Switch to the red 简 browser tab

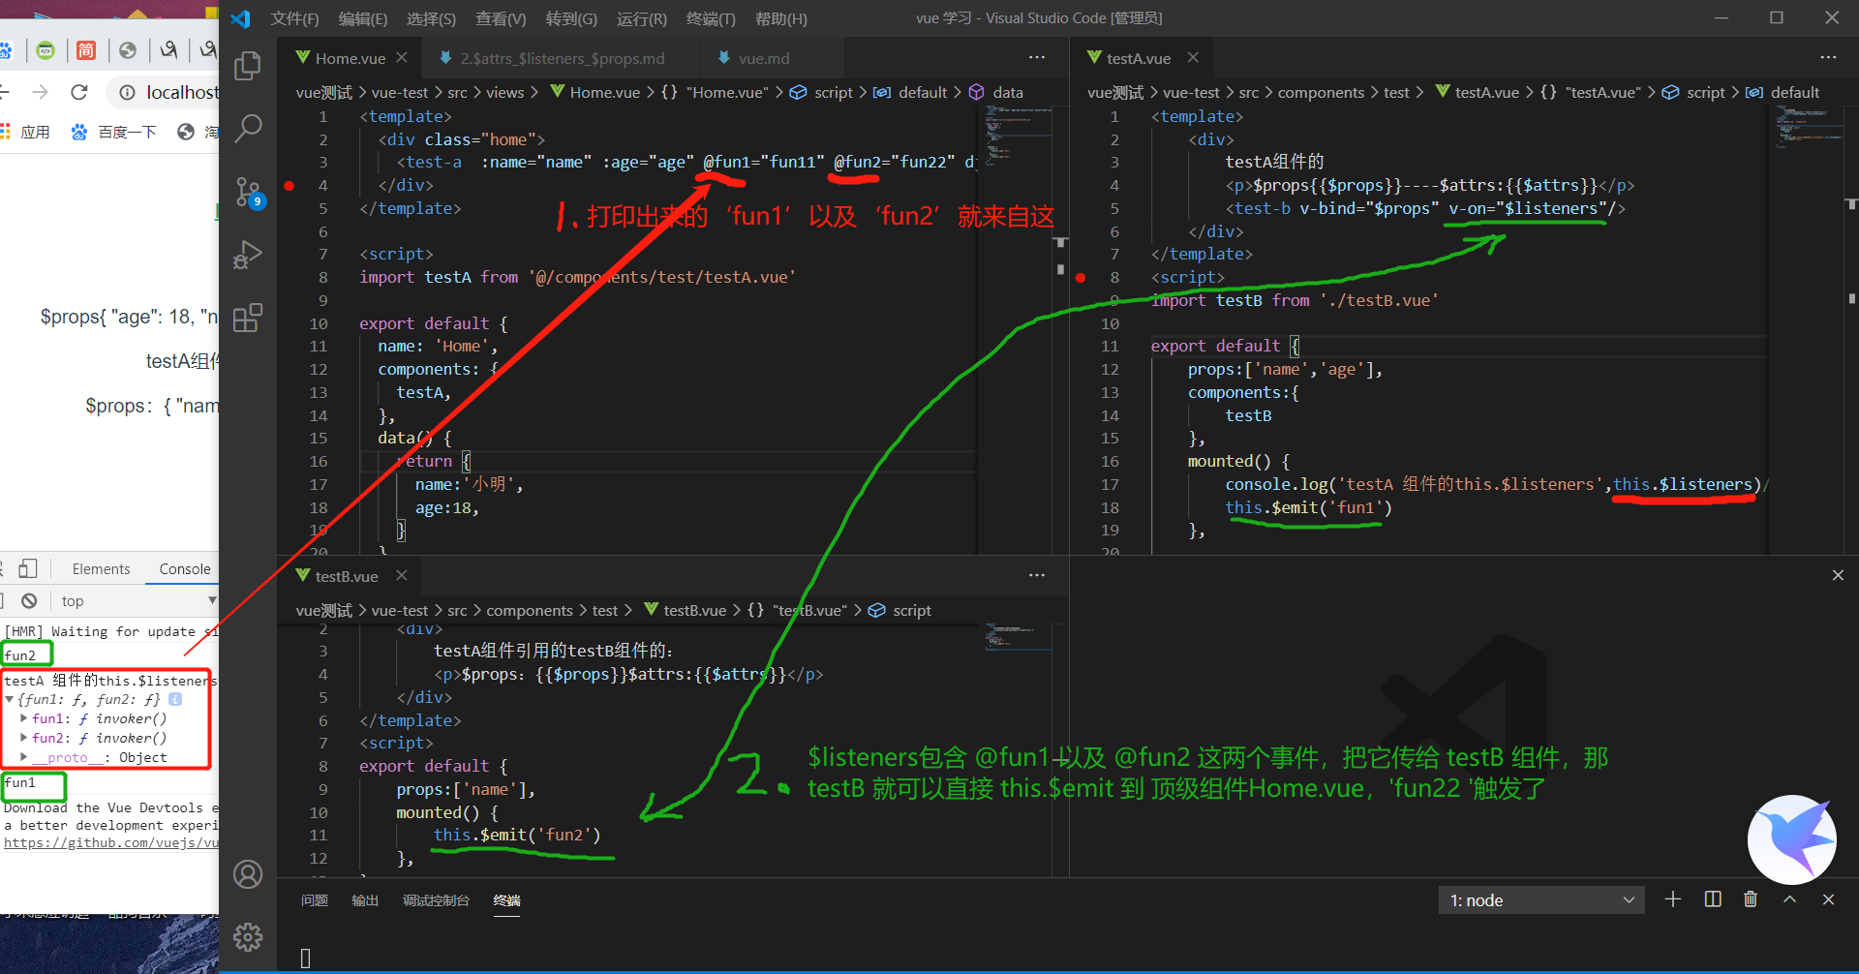[86, 50]
